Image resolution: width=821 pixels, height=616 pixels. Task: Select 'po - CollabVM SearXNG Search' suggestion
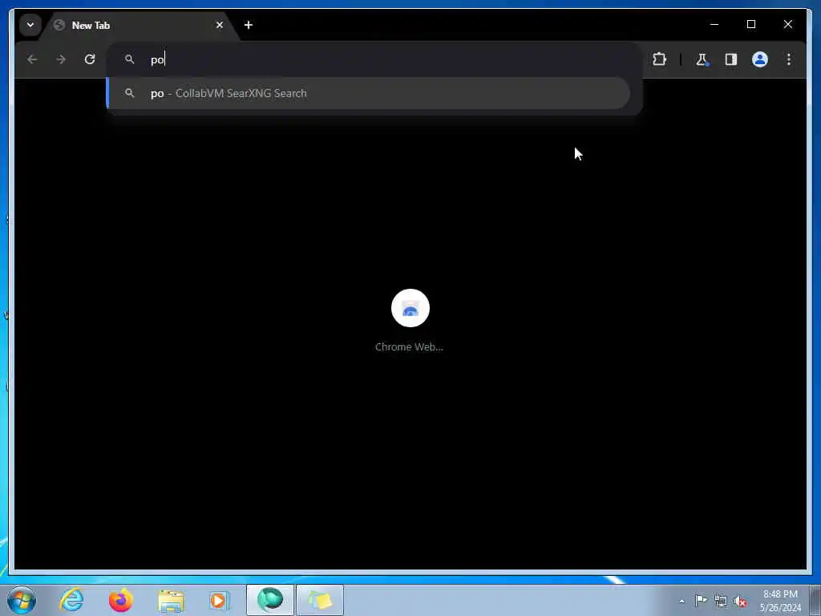coord(368,93)
